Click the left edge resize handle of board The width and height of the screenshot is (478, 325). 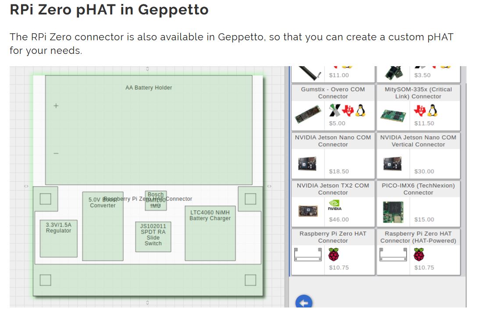coord(26,186)
